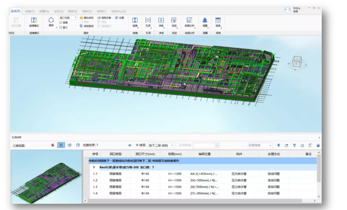Switch to the 资料(D) tab
This screenshot has height=210, width=347.
point(87,11)
